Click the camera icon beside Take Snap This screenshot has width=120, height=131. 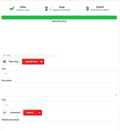click(x=4, y=62)
